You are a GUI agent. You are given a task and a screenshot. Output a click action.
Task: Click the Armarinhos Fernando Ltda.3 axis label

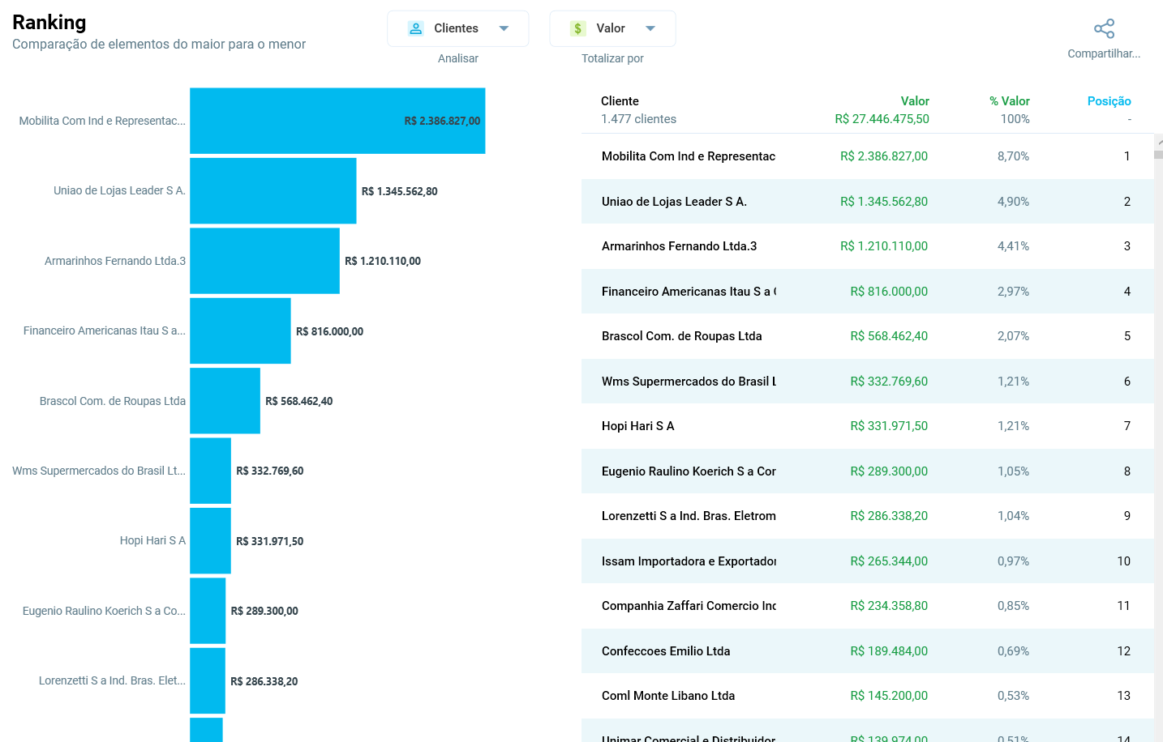click(115, 261)
